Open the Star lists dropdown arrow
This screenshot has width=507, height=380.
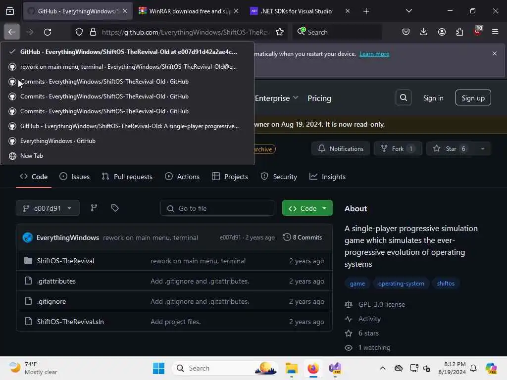click(x=482, y=148)
